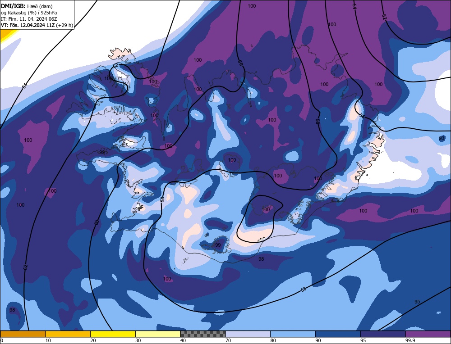
Task: Click the '99' value inside the southern glacier outline
Action: (218, 245)
